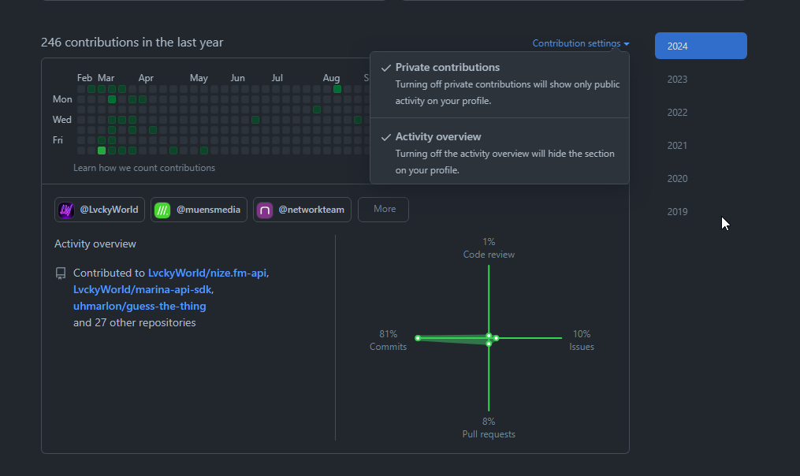Select the 2023 contribution year
This screenshot has width=800, height=476.
(677, 80)
